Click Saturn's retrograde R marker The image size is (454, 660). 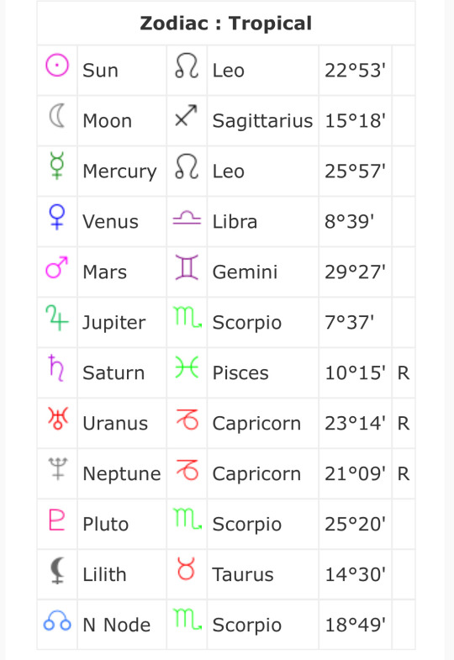tap(403, 373)
